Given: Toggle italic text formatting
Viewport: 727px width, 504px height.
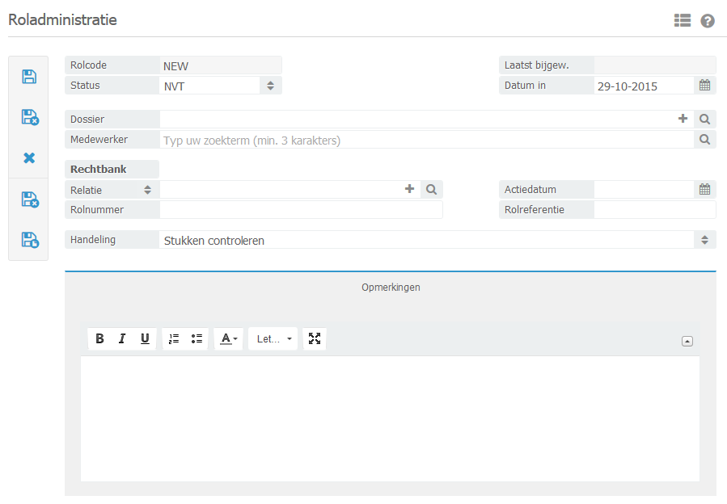Looking at the screenshot, I should (122, 339).
